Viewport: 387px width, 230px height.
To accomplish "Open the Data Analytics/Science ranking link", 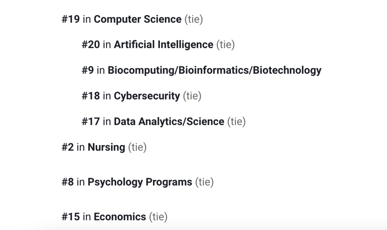I will click(x=169, y=122).
